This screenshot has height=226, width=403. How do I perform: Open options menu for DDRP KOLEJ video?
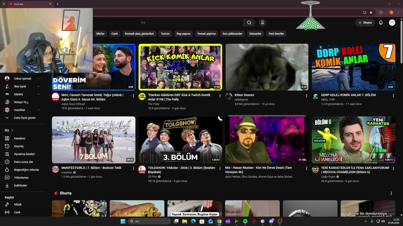[393, 96]
